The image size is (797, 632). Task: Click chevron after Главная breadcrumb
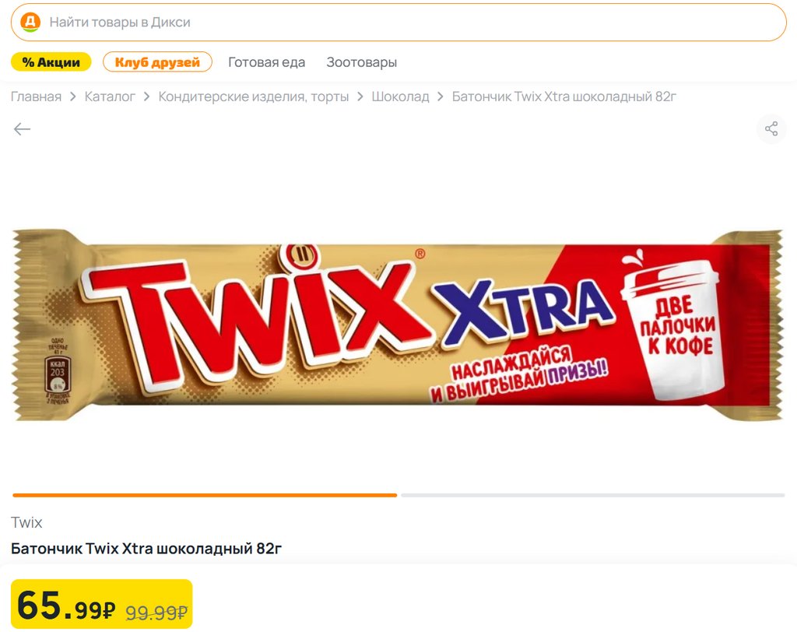[72, 97]
